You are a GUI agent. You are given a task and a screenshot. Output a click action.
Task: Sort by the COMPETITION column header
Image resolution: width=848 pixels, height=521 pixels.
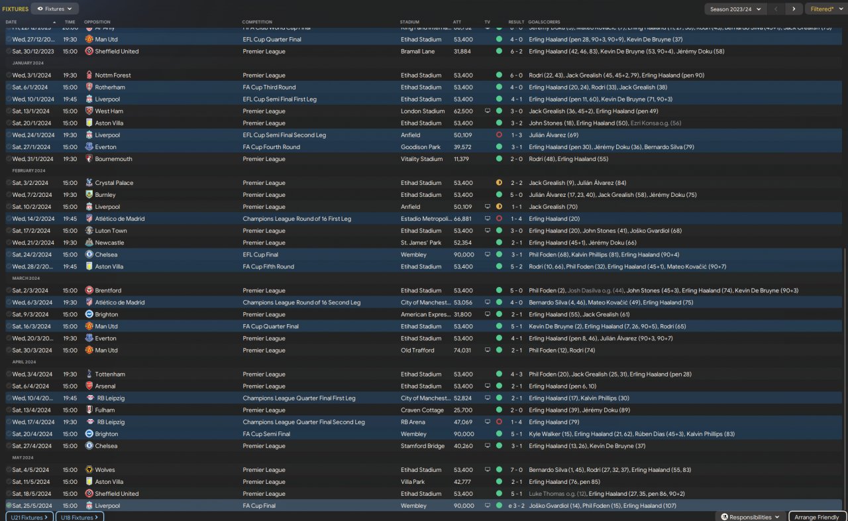click(x=257, y=22)
